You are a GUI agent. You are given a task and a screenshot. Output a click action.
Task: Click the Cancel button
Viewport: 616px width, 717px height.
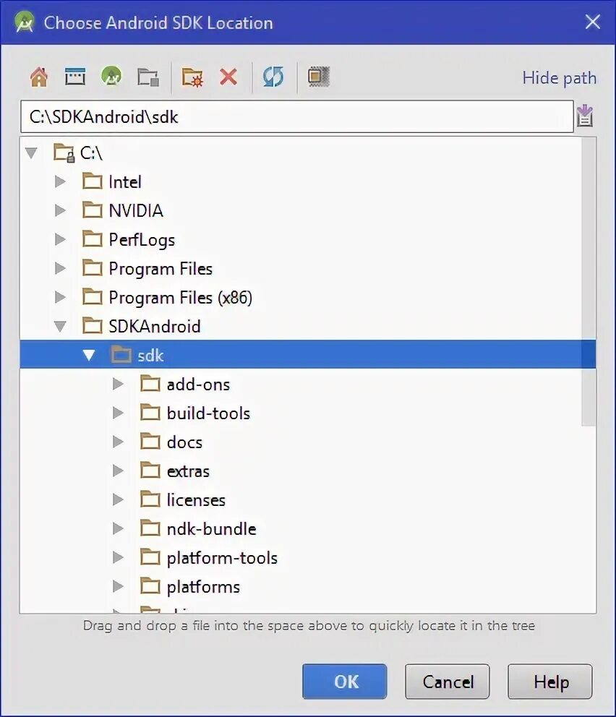tap(448, 682)
